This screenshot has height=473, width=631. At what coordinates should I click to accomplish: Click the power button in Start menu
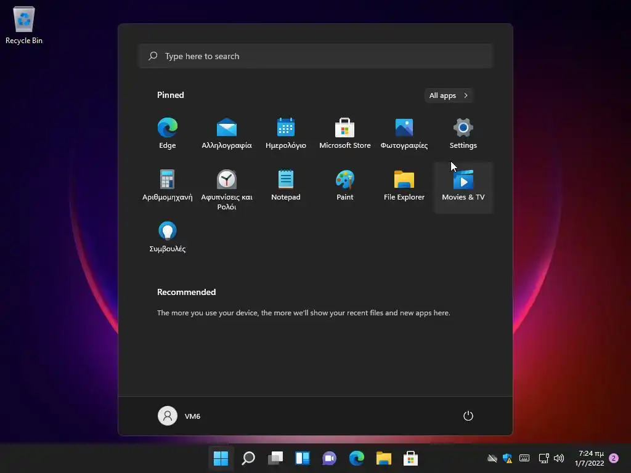[x=468, y=416]
